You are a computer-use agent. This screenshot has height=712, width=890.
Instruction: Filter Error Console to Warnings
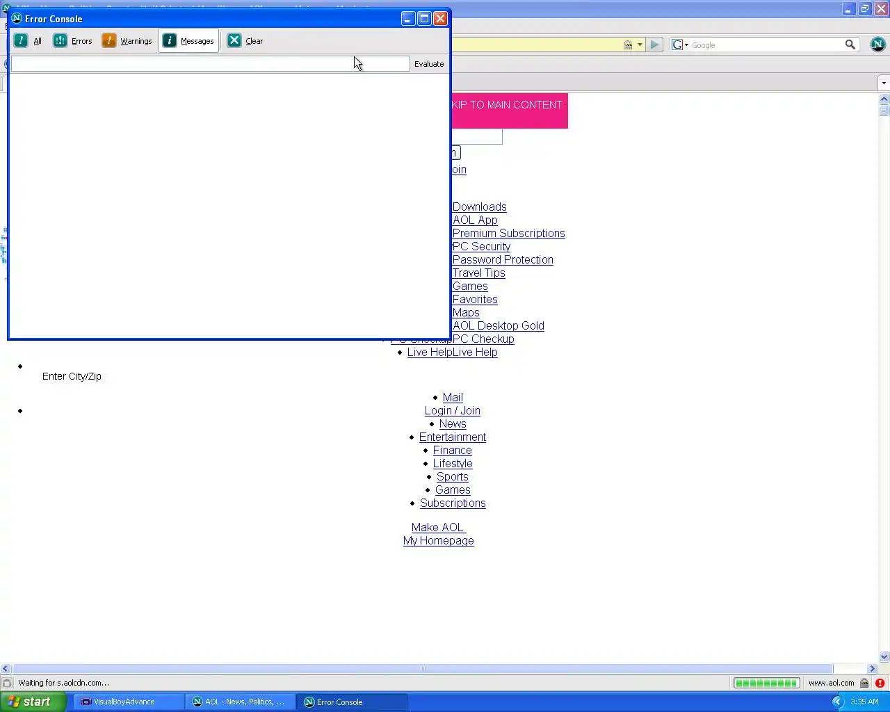[127, 41]
